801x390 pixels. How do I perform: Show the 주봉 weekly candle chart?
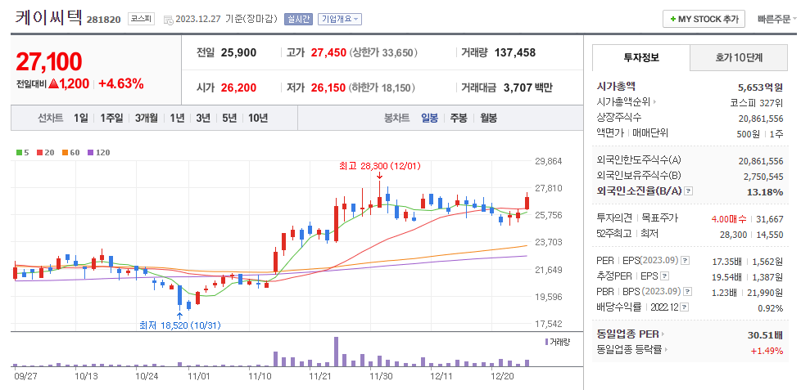[458, 119]
